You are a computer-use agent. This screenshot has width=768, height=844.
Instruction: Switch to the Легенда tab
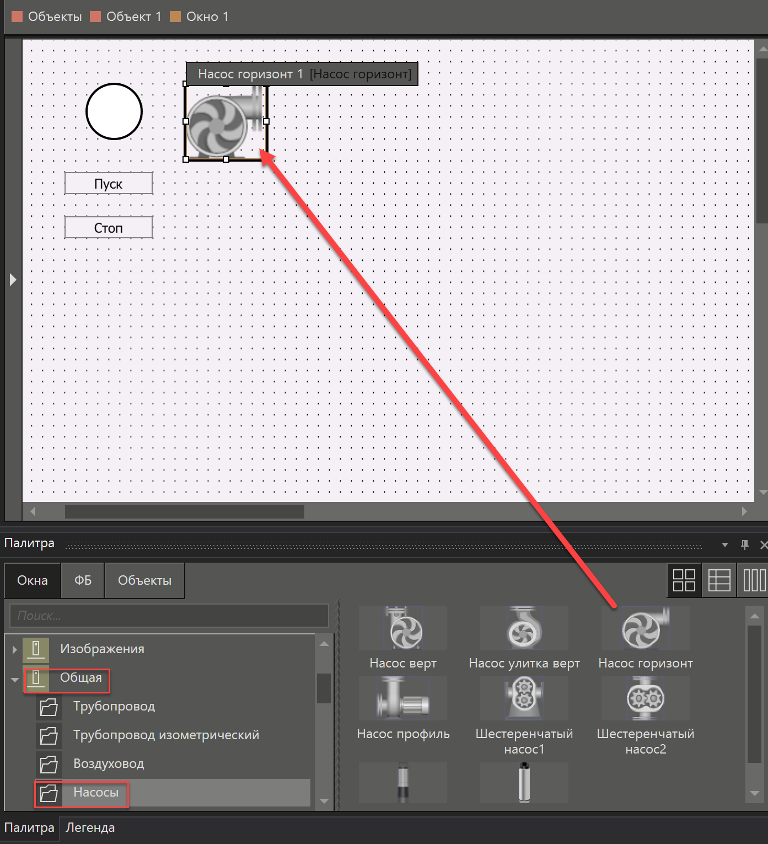(x=90, y=827)
